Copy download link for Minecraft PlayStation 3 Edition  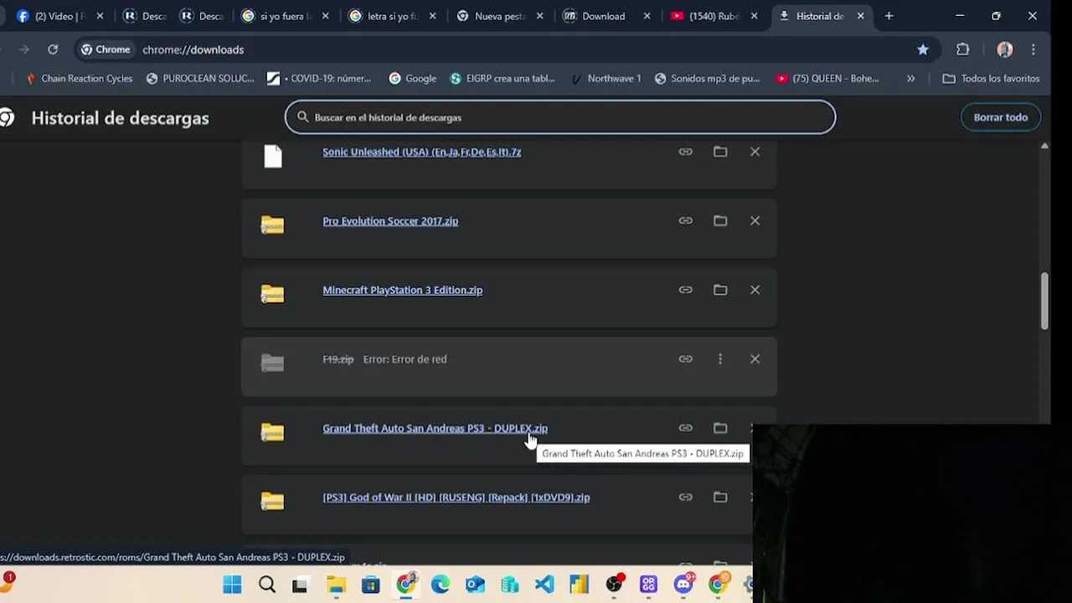click(685, 290)
